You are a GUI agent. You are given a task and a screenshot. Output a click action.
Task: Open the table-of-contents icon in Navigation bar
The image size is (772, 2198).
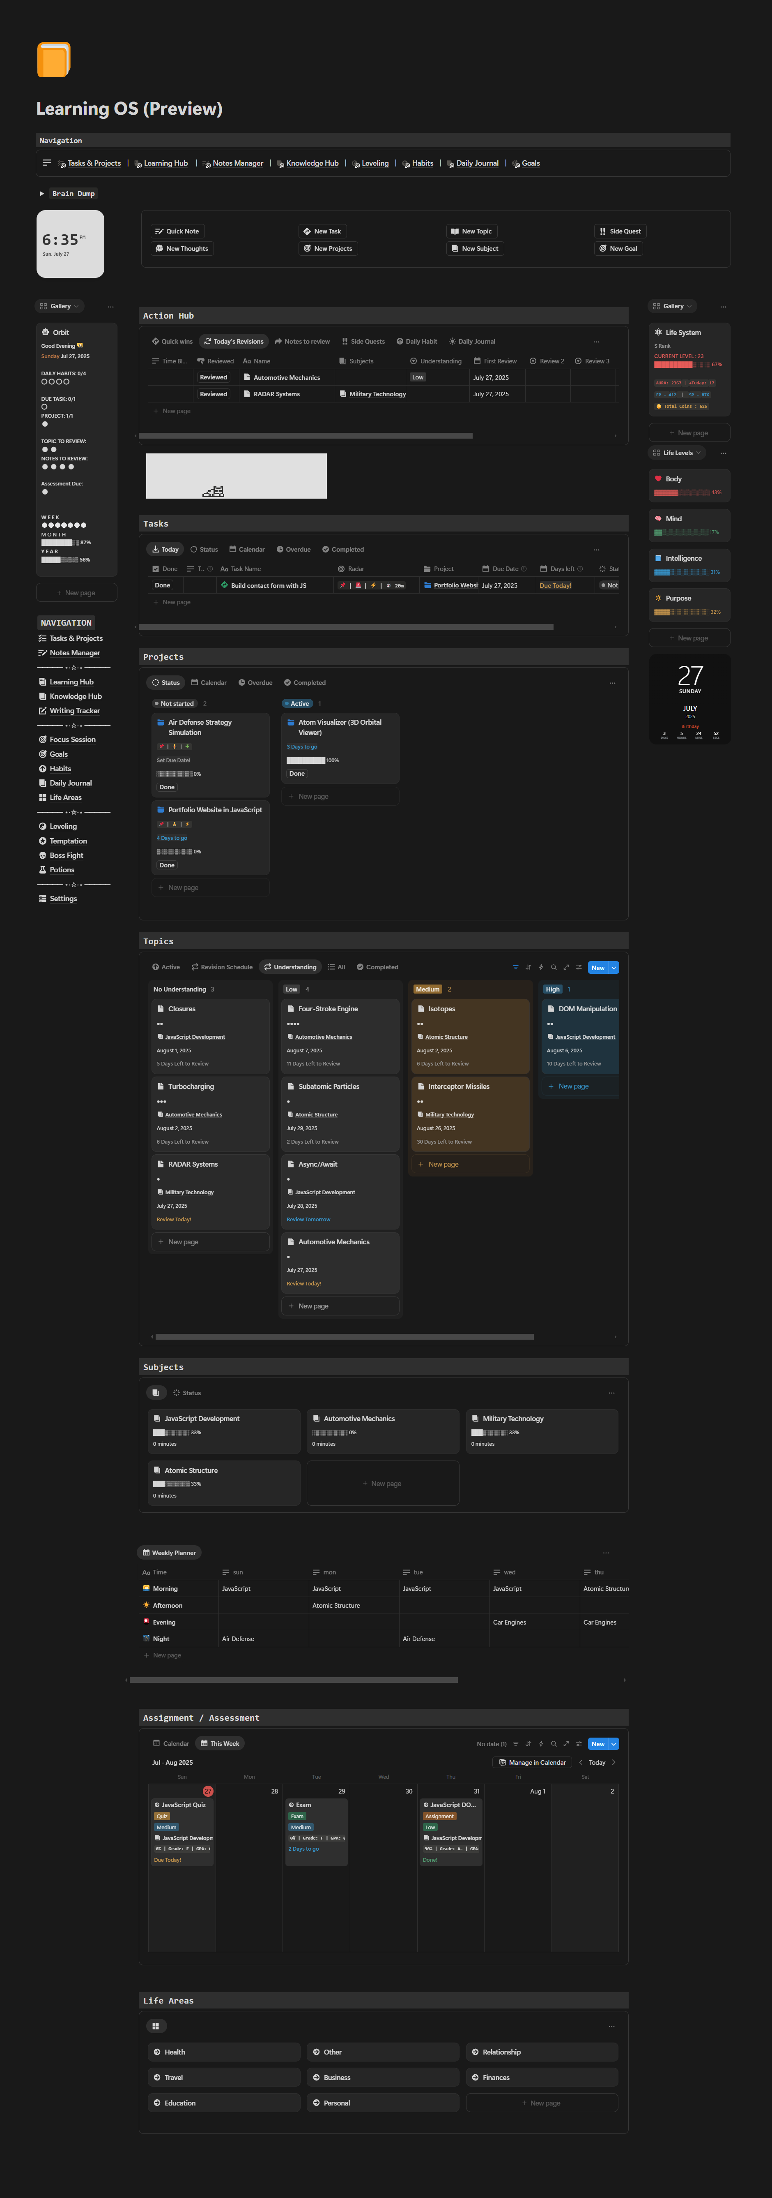(x=47, y=163)
